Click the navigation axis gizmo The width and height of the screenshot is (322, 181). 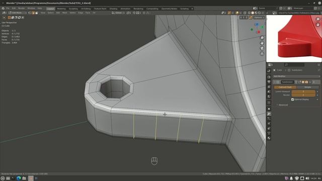click(257, 28)
